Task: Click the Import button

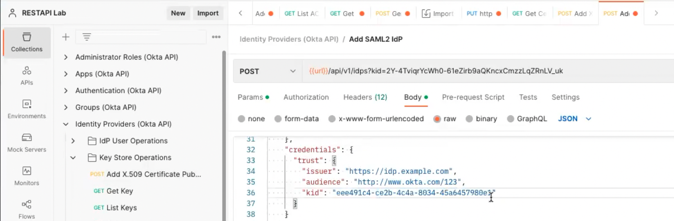Action: point(208,13)
